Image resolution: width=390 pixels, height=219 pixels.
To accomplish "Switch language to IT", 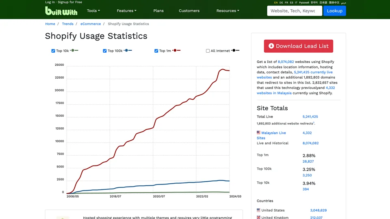I will click(x=296, y=2).
